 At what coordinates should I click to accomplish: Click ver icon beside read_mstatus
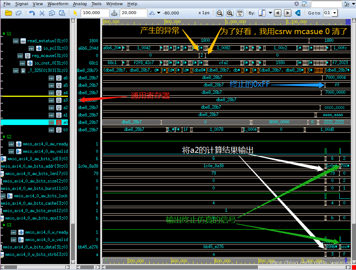coord(16,41)
